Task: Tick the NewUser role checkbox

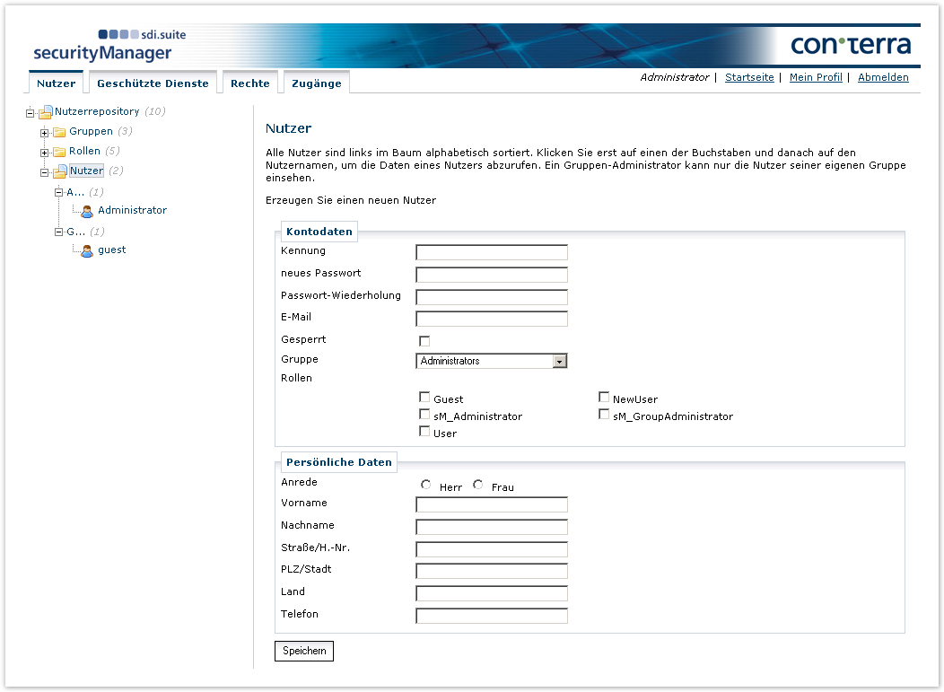Action: pos(604,398)
